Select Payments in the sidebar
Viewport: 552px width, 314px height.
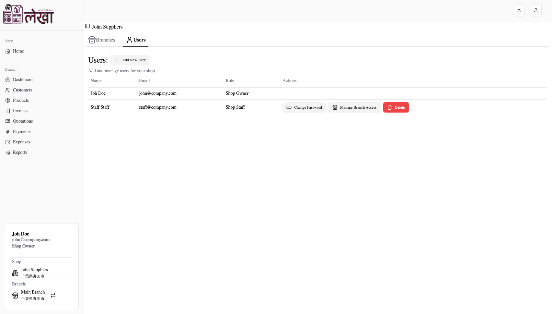[21, 131]
